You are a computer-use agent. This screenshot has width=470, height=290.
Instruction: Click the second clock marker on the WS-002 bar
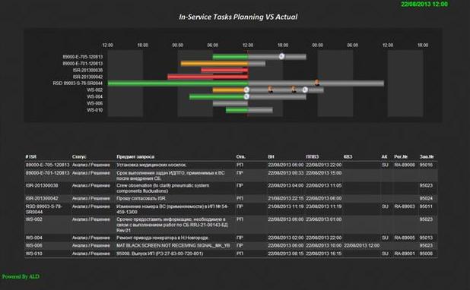coord(305,90)
